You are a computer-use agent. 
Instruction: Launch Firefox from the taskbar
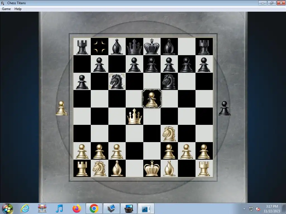coord(77,208)
